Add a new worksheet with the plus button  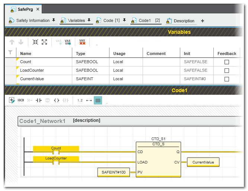(203, 21)
